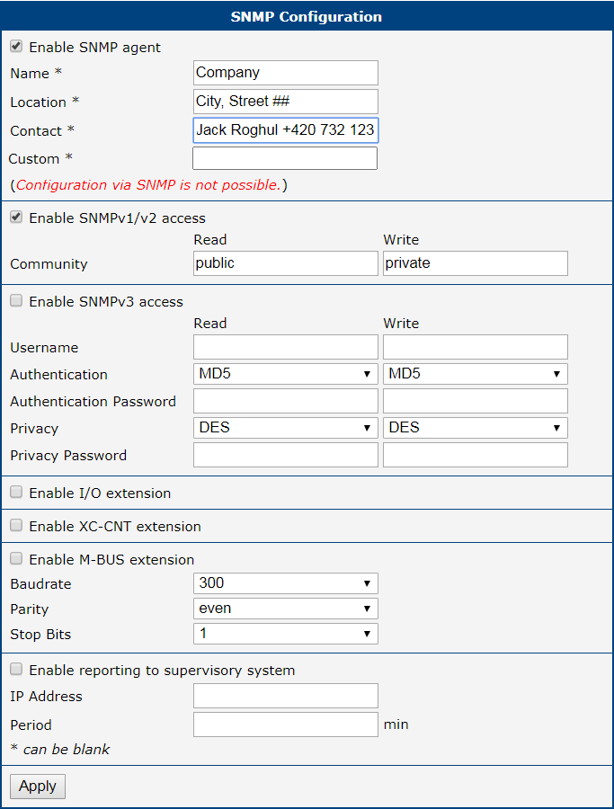
Task: Click the Period input field
Action: [286, 725]
